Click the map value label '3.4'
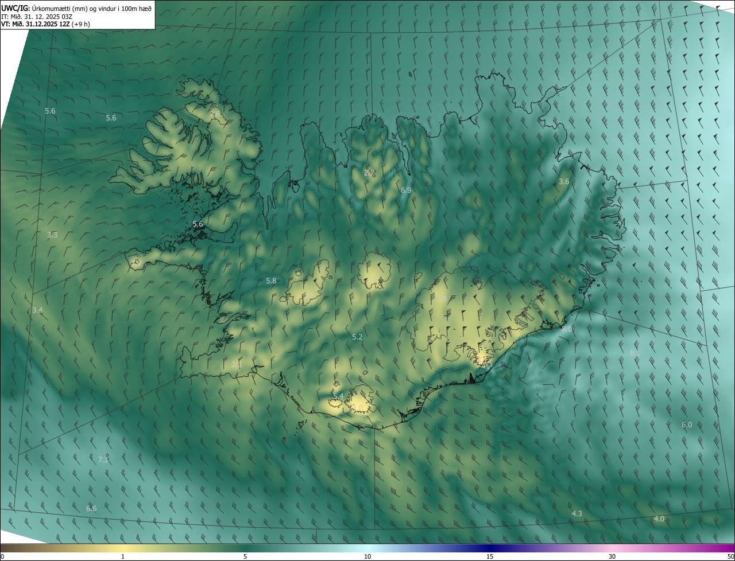735x561 pixels. 37,310
